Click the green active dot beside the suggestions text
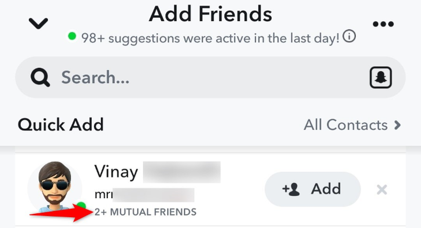This screenshot has height=228, width=421. (x=72, y=36)
